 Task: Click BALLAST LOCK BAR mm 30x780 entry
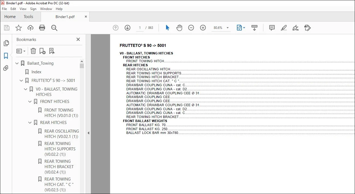pyautogui.click(x=152, y=133)
